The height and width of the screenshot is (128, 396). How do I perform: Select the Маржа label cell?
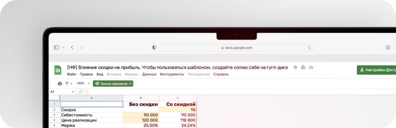(x=92, y=125)
